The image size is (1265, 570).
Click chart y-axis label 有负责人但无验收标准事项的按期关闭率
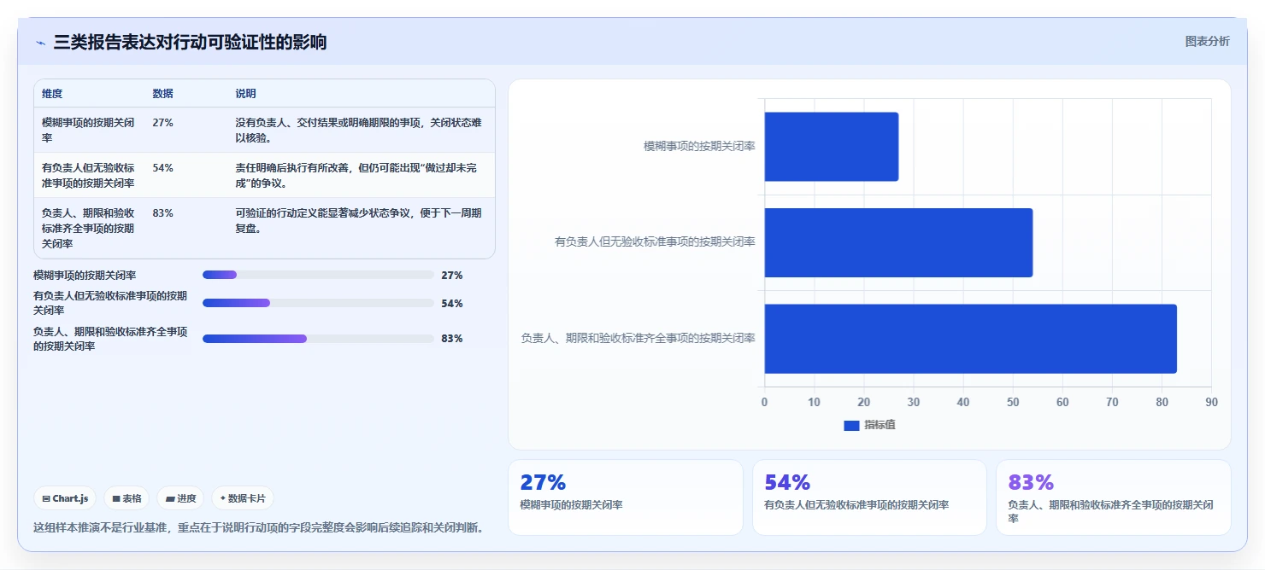coord(655,242)
